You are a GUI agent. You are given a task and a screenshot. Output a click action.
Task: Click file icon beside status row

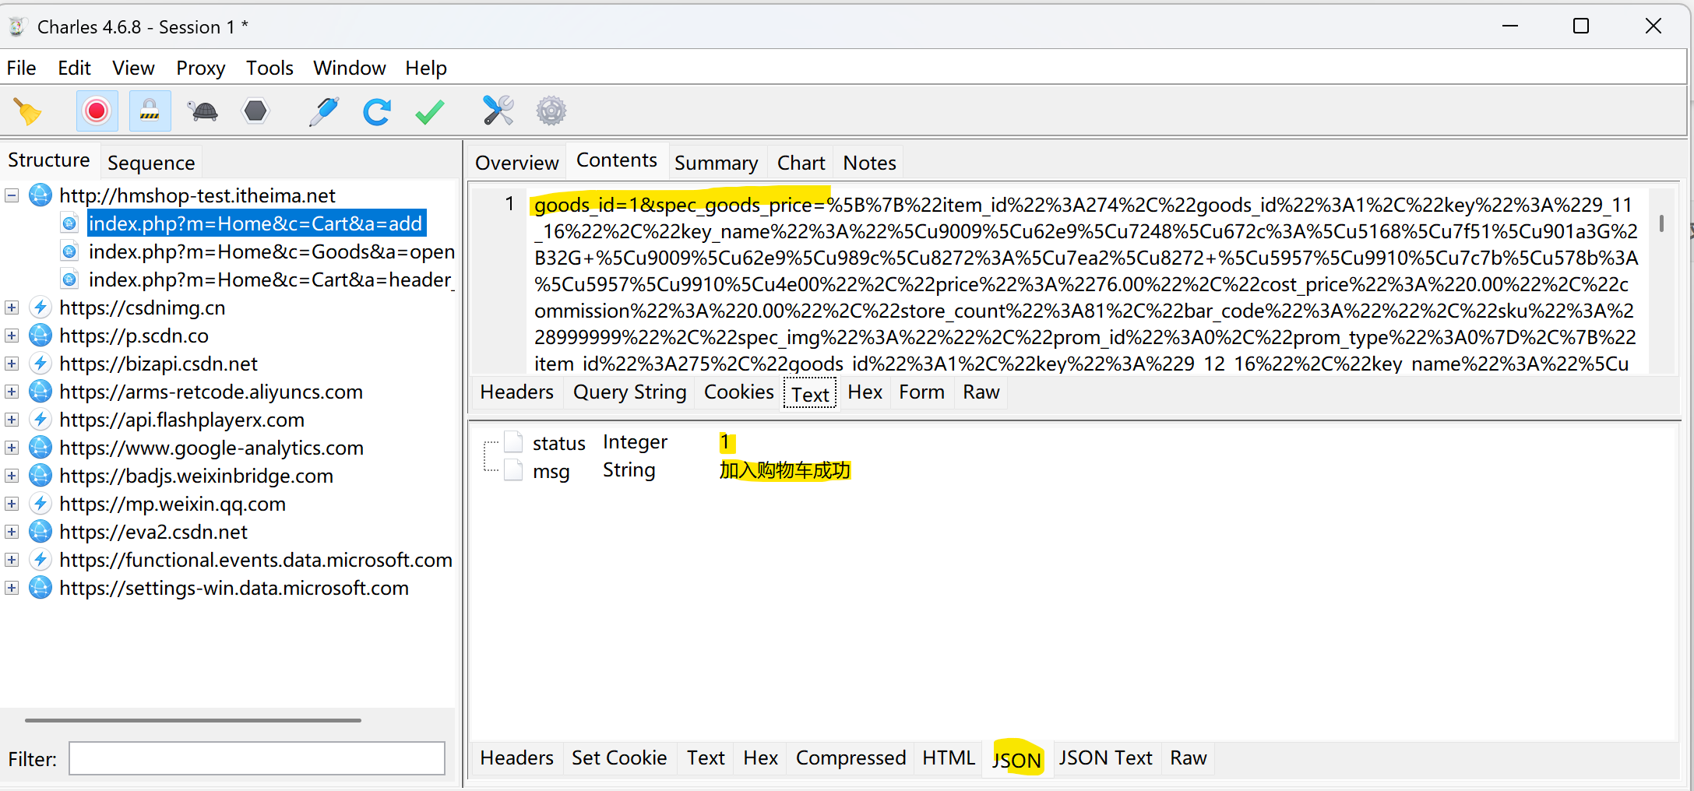click(x=513, y=442)
